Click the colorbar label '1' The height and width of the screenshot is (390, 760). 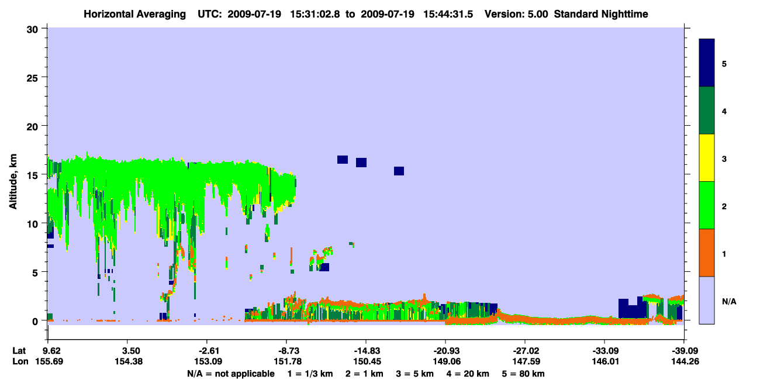pyautogui.click(x=724, y=254)
